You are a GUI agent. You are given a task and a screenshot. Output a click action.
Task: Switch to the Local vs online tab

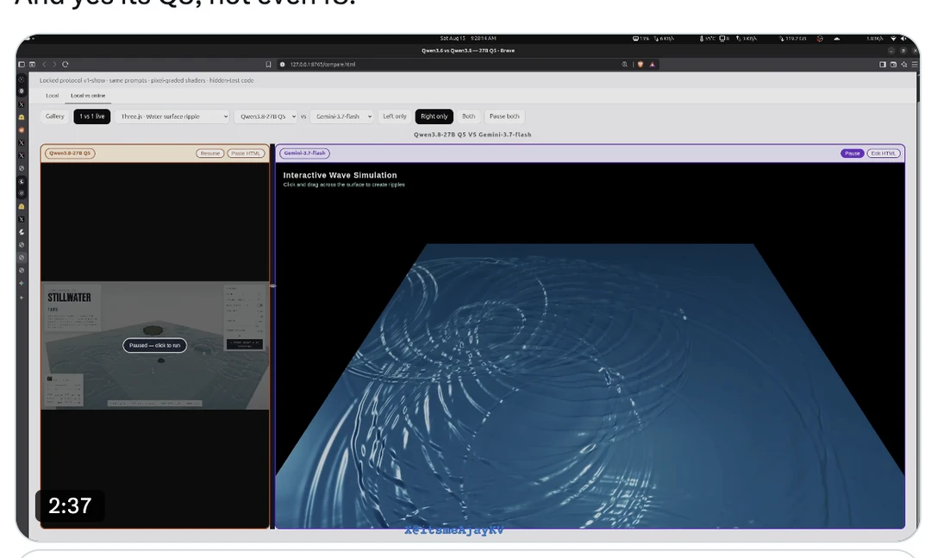pyautogui.click(x=88, y=96)
